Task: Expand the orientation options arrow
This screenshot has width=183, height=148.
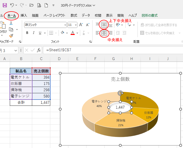Action: pos(122,25)
